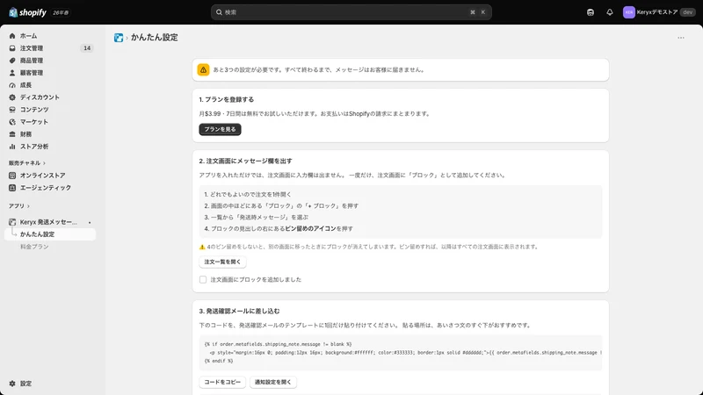The width and height of the screenshot is (703, 395).
Task: Click the Keryx store avatar
Action: 628,12
